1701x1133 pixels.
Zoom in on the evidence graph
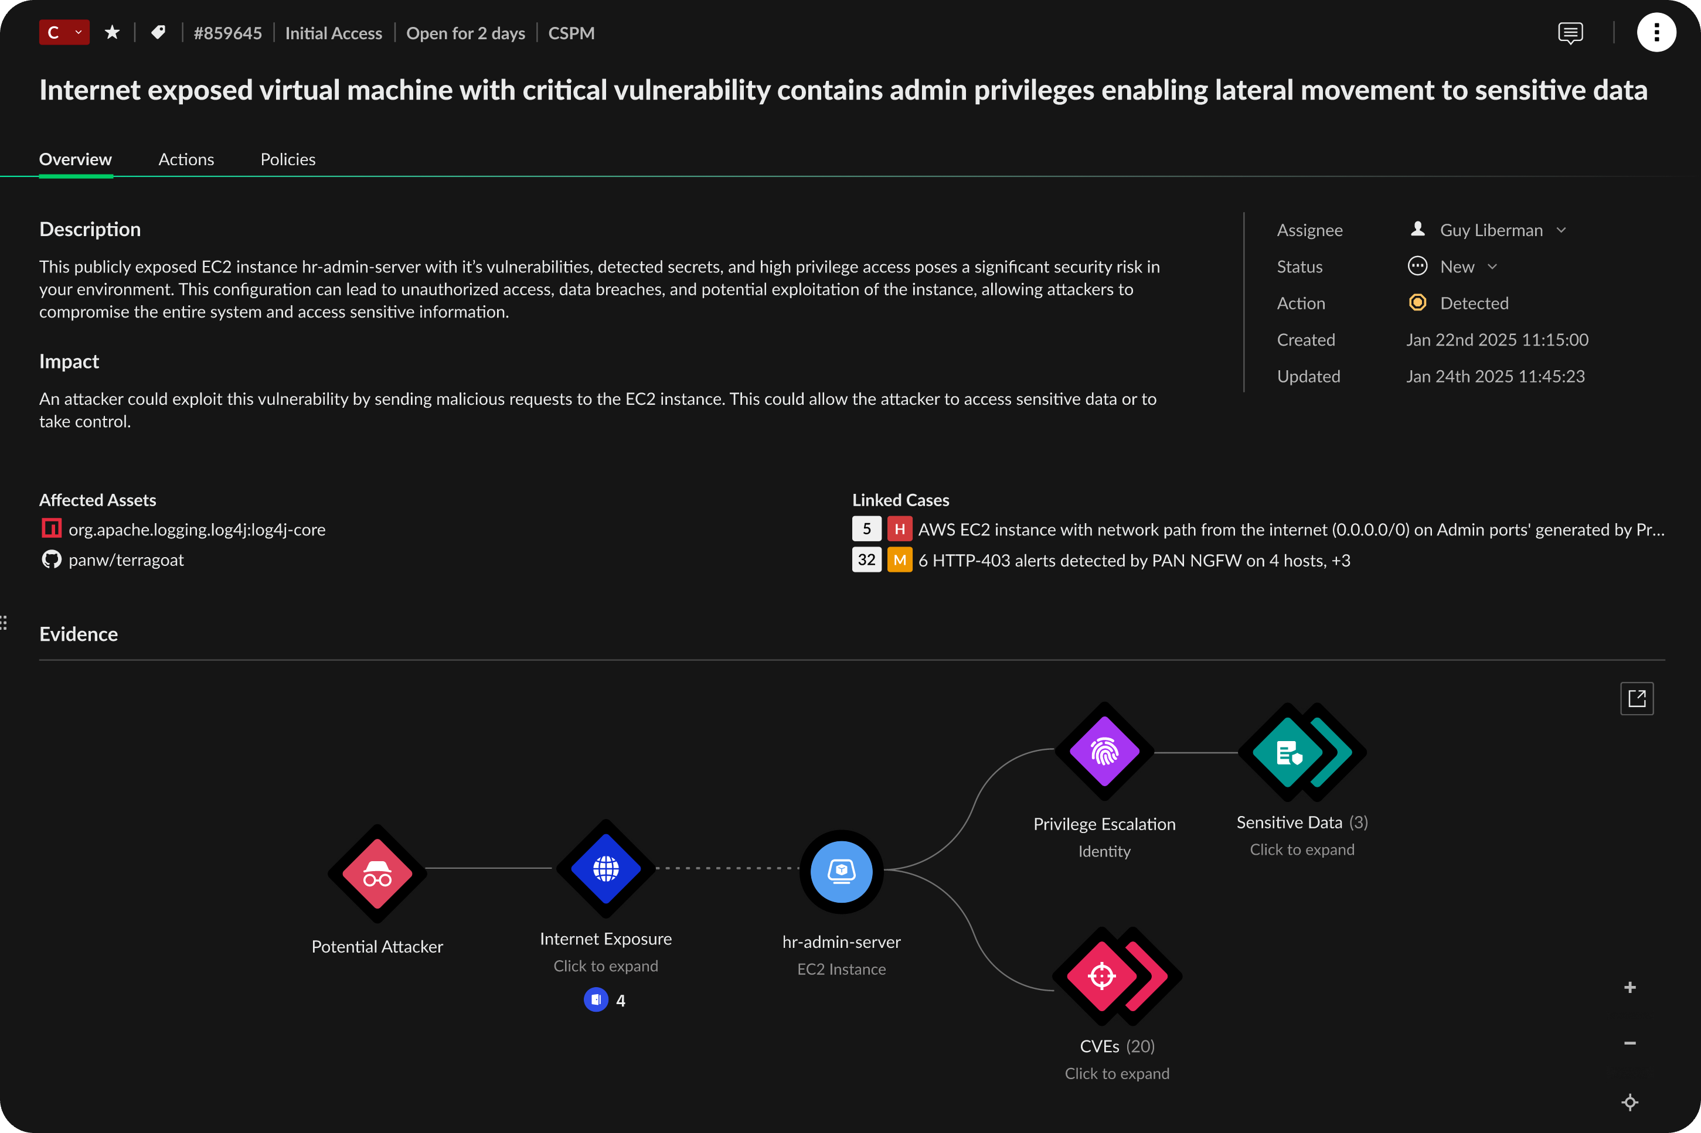[1630, 987]
